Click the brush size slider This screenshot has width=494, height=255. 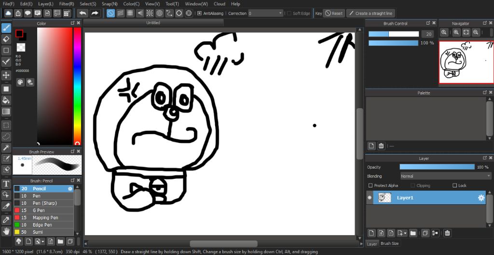[x=394, y=34]
